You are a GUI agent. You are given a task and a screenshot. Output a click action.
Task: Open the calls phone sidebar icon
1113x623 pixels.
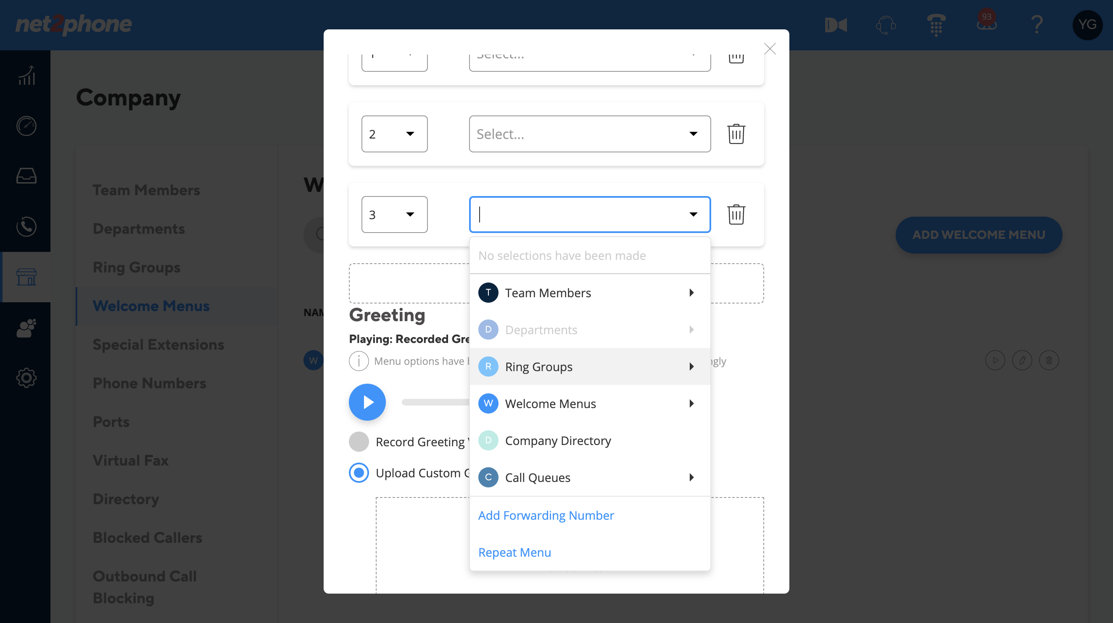click(26, 226)
